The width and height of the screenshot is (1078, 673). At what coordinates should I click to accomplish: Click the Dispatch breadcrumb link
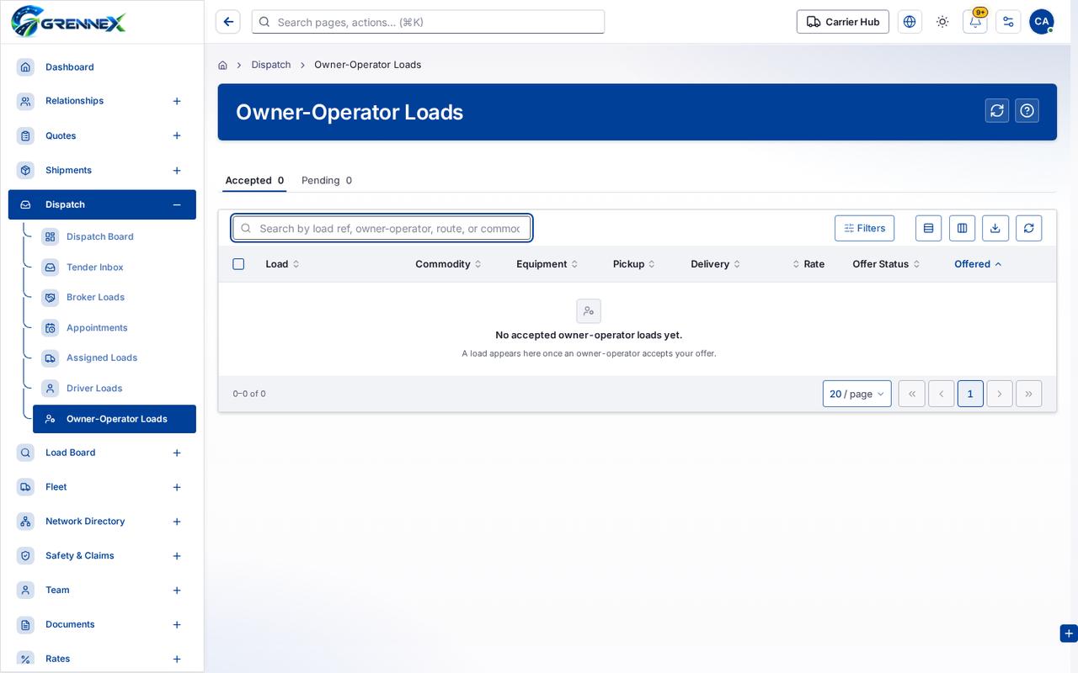coord(271,65)
